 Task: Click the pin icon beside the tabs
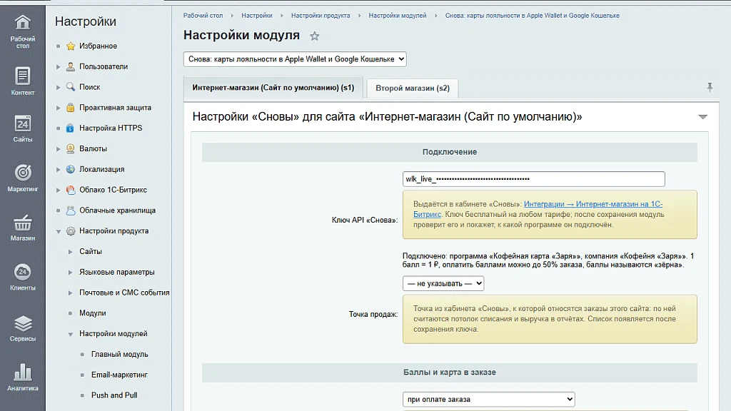pyautogui.click(x=710, y=87)
